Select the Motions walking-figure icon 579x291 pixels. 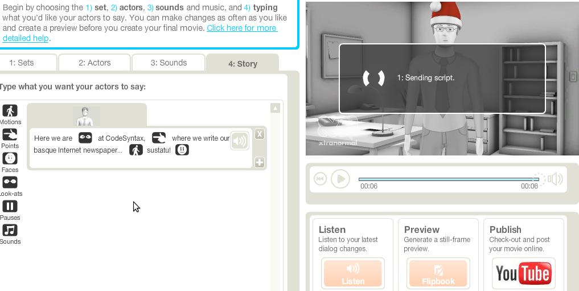click(10, 110)
